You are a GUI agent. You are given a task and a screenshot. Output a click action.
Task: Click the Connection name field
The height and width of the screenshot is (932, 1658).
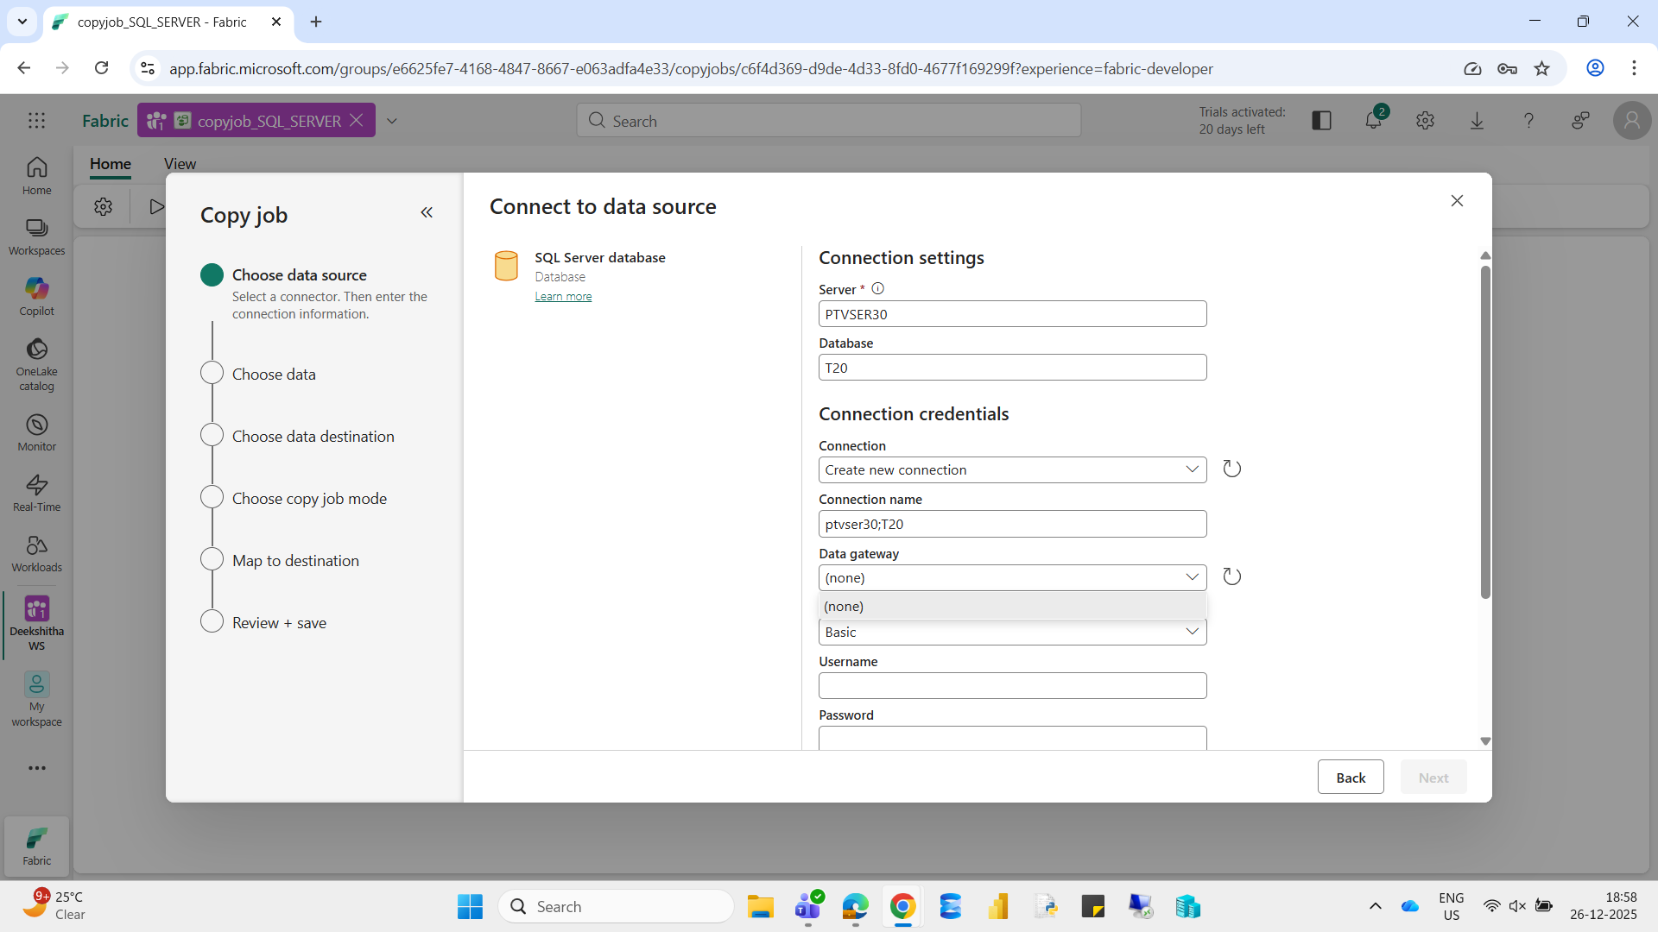click(x=1012, y=524)
